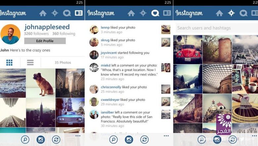Open the guitar thumbnail next to lennp's like
Screen dimensions: 258x146
pos(166,29)
